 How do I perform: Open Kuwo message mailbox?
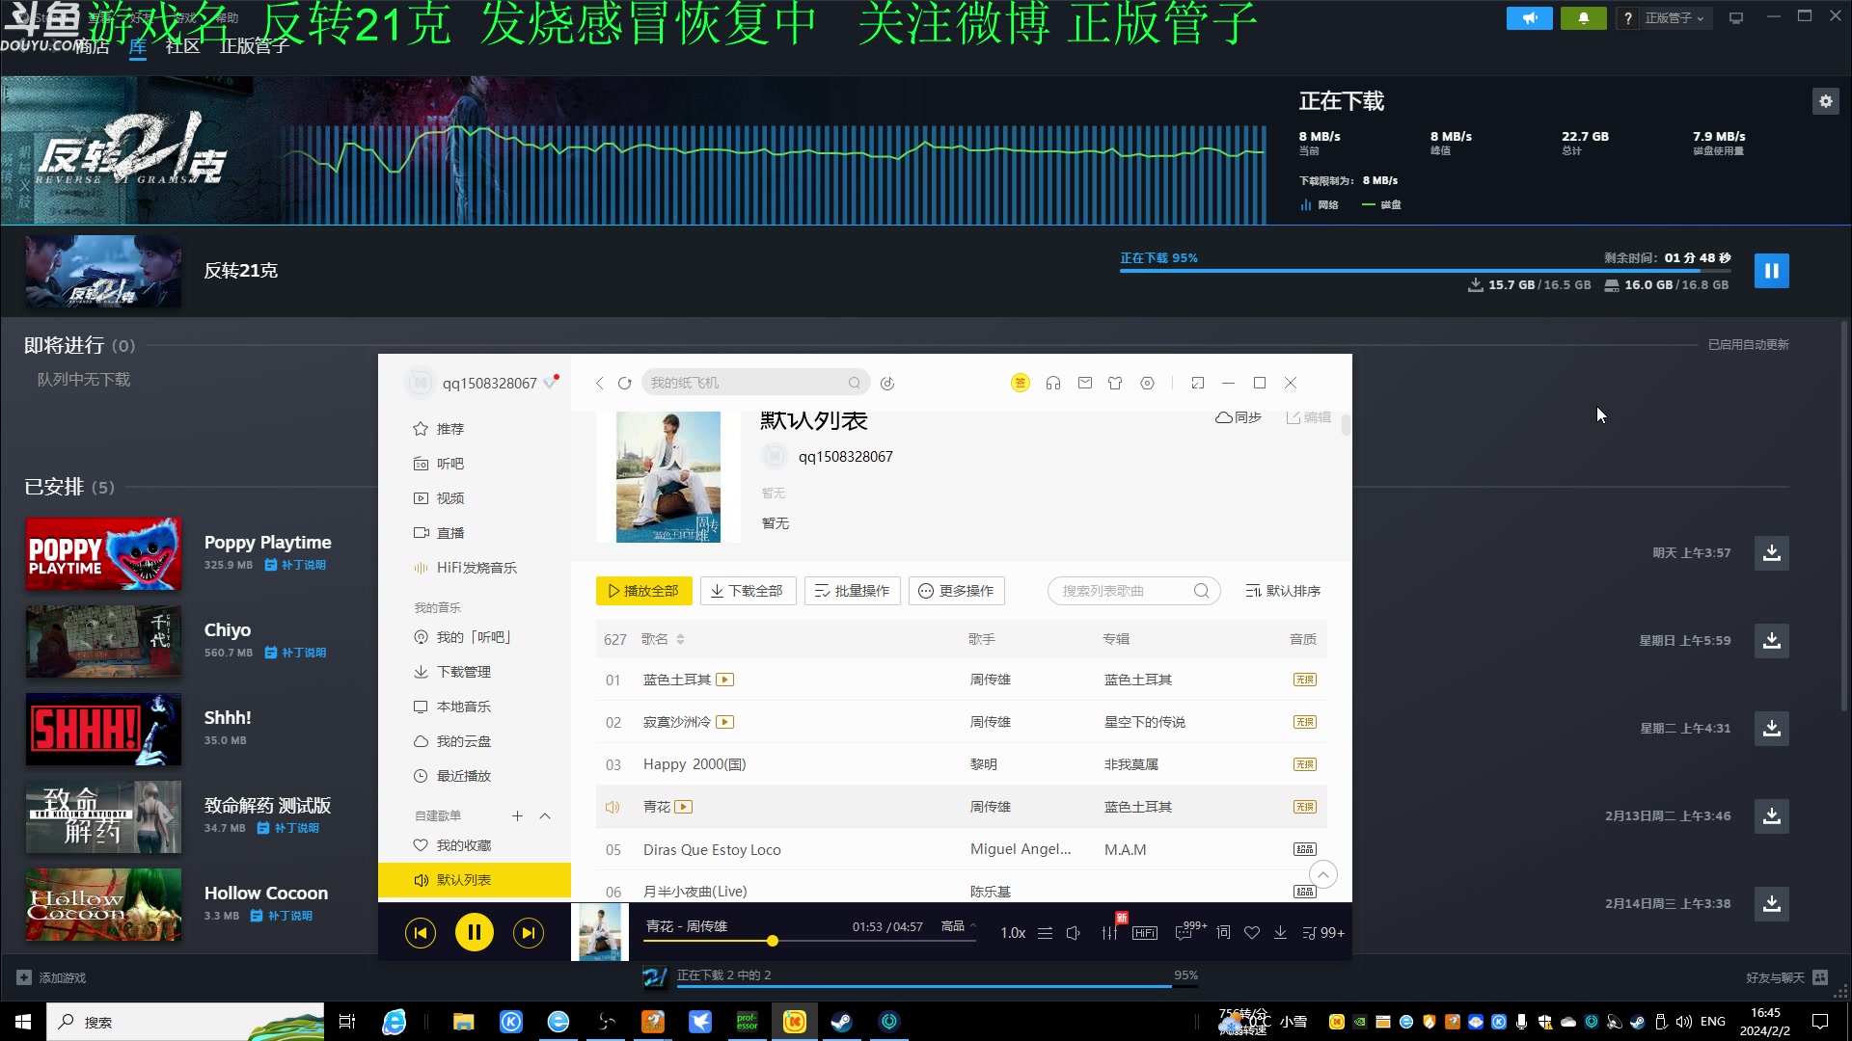[x=1085, y=384]
